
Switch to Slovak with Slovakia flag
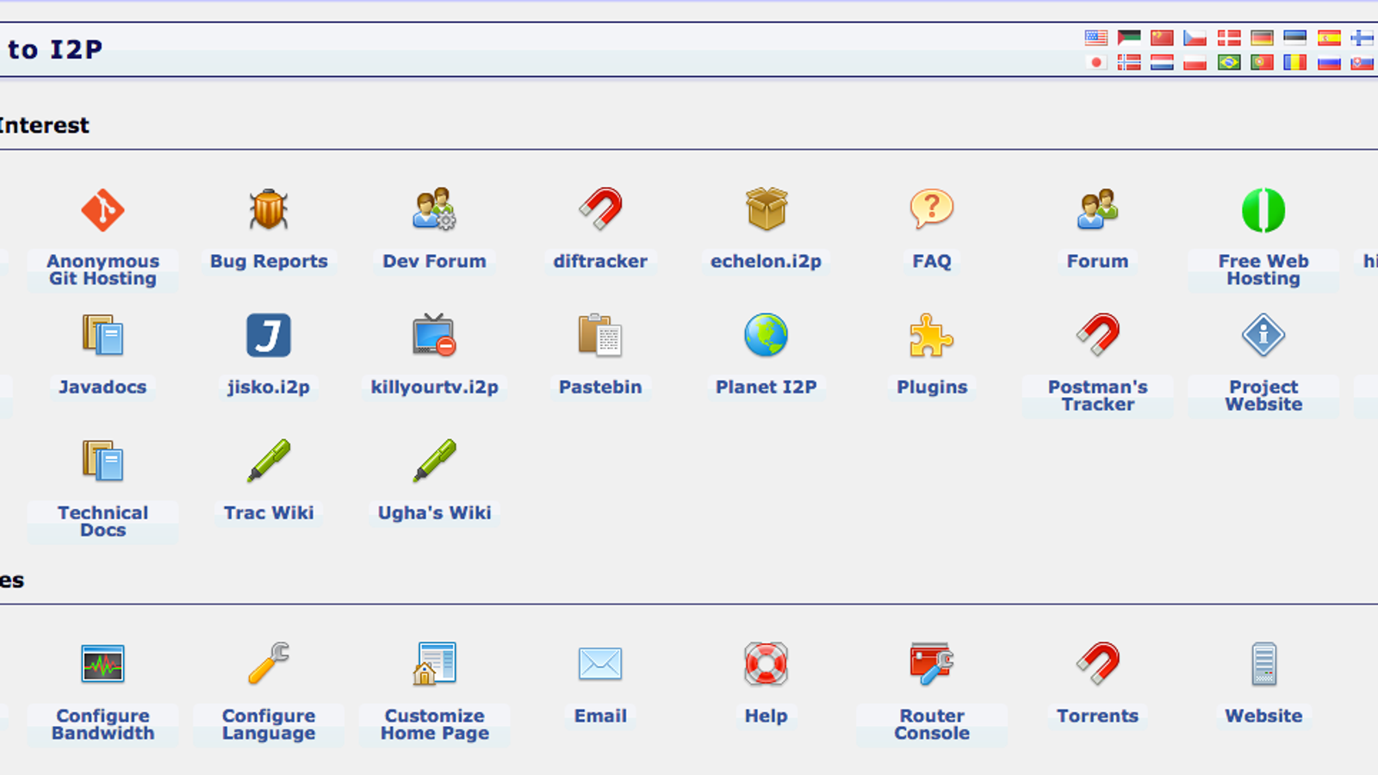point(1362,62)
